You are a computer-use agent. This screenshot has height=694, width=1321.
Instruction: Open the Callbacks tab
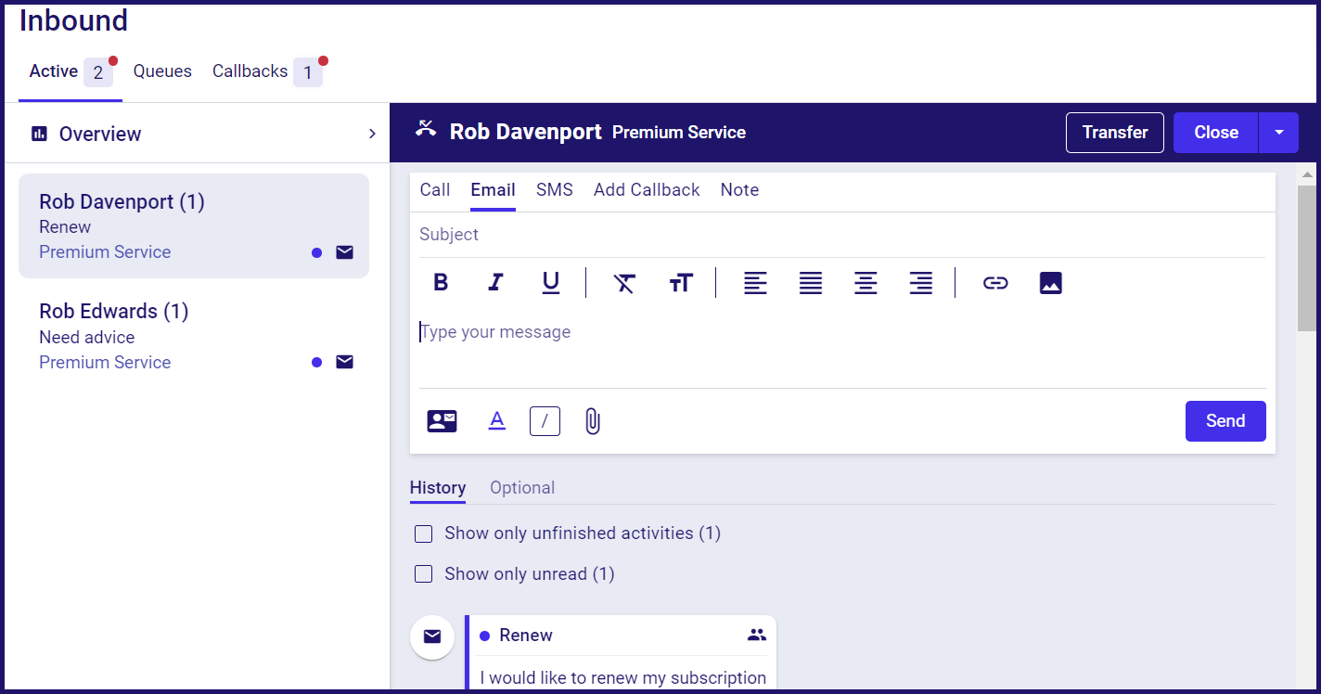[250, 71]
